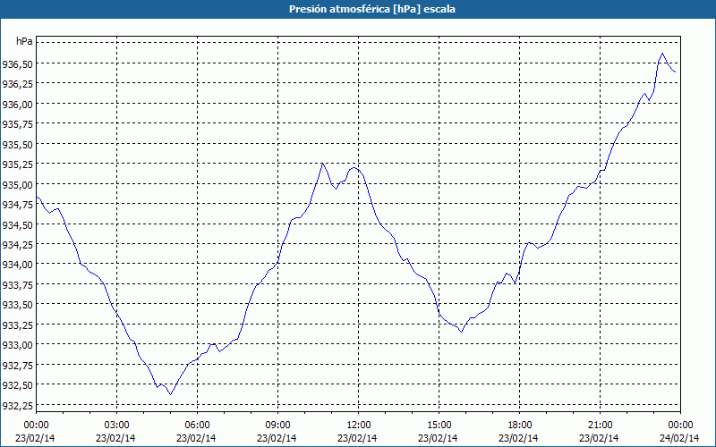Screen dimensions: 716x447
Task: Click the 933,50 pressure label
Action: coord(17,305)
